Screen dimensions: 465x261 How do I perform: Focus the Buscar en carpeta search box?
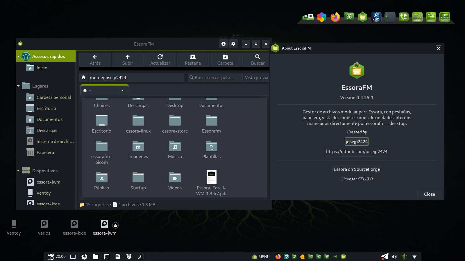[x=215, y=77]
